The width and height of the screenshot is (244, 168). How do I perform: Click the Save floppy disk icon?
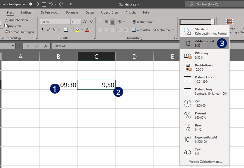click(x=44, y=4)
